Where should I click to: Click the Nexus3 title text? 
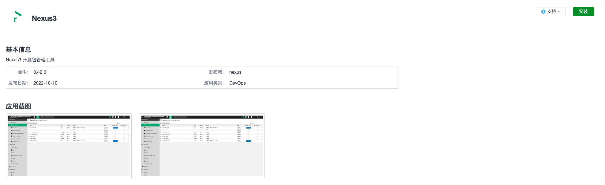point(44,18)
